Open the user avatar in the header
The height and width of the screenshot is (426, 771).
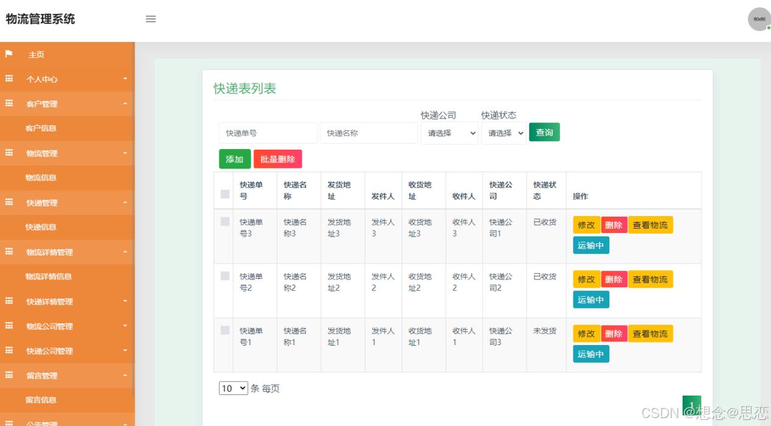759,19
